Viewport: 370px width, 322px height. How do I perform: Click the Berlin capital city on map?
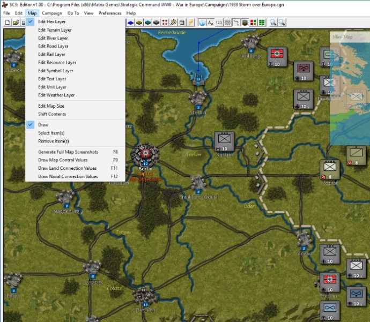(x=145, y=154)
